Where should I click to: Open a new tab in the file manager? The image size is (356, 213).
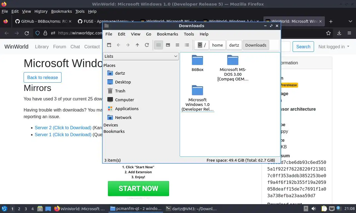tap(109, 45)
